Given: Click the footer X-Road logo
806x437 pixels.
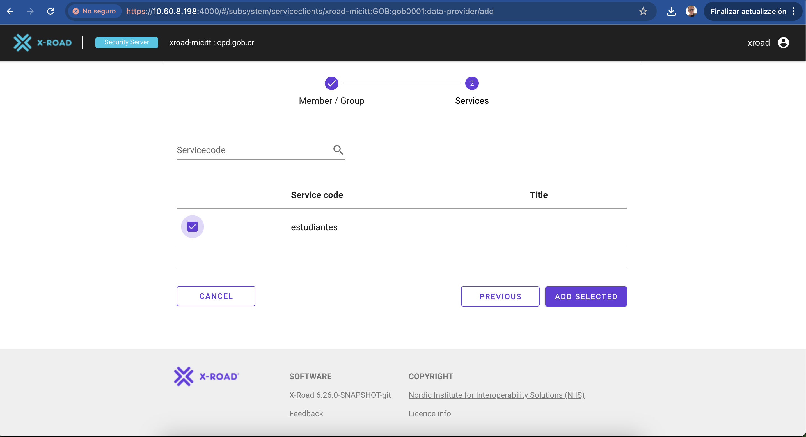Looking at the screenshot, I should tap(207, 376).
